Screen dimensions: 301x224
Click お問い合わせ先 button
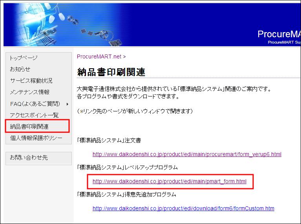point(29,158)
